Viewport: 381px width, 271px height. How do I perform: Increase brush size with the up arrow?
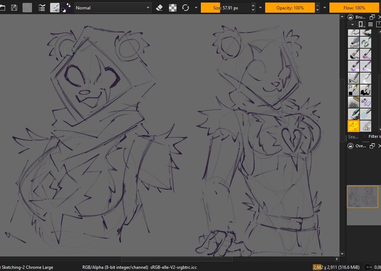point(253,5)
